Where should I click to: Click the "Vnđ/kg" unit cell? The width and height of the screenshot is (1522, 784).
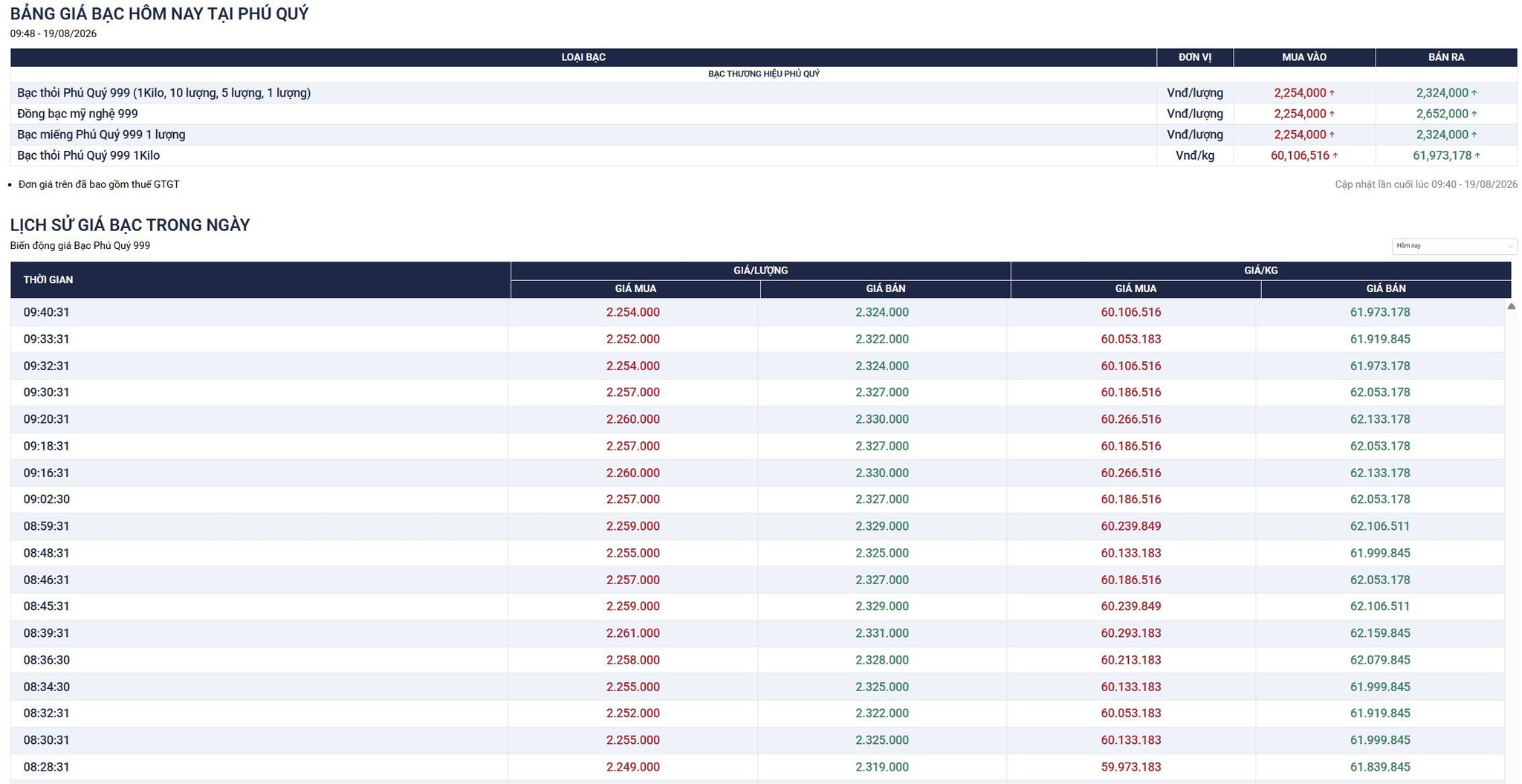pos(1195,155)
